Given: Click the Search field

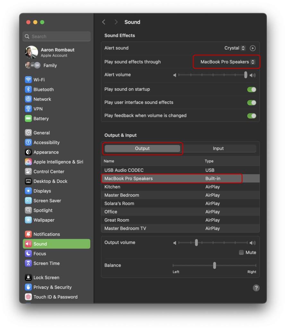Looking at the screenshot, I should click(56, 37).
